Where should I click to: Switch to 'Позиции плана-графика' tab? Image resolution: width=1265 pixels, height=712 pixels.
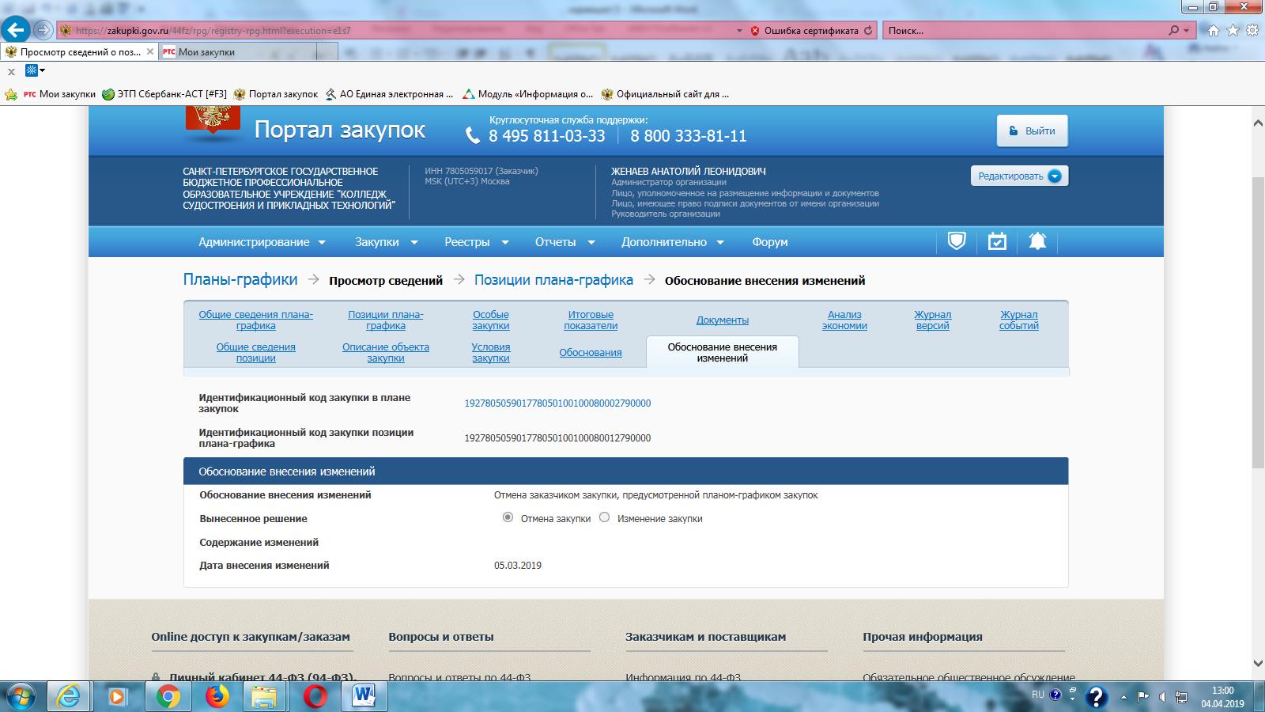tap(386, 320)
